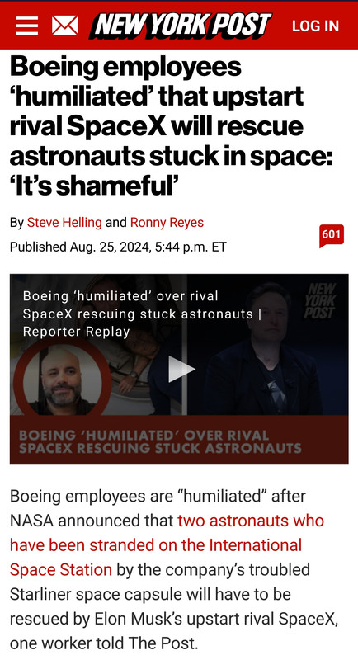Click 'Space Station' in the red link text

pyautogui.click(x=60, y=570)
